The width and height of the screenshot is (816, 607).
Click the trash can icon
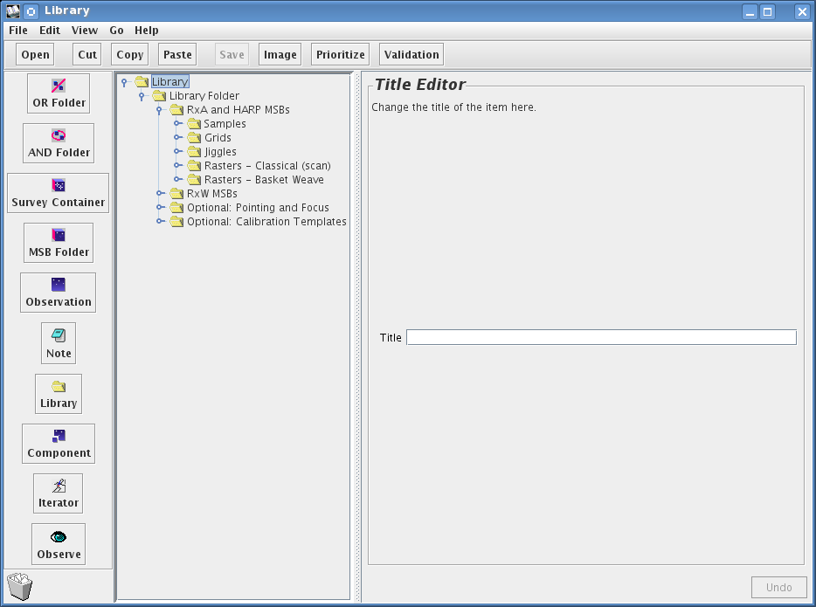tap(19, 586)
